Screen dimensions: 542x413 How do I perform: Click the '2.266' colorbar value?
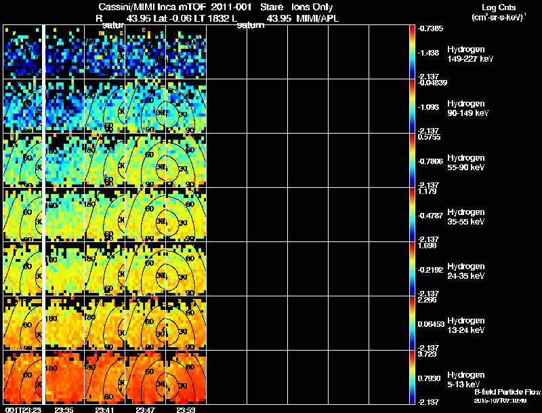pos(428,300)
